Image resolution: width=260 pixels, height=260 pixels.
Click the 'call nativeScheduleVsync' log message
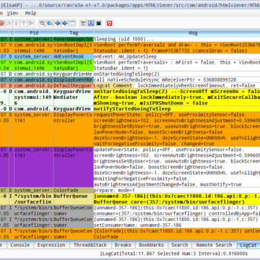(x=177, y=79)
